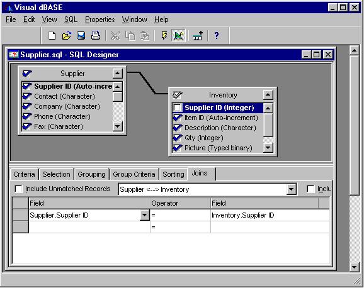Switch to the Sorting tab
The height and width of the screenshot is (288, 364).
(x=173, y=174)
